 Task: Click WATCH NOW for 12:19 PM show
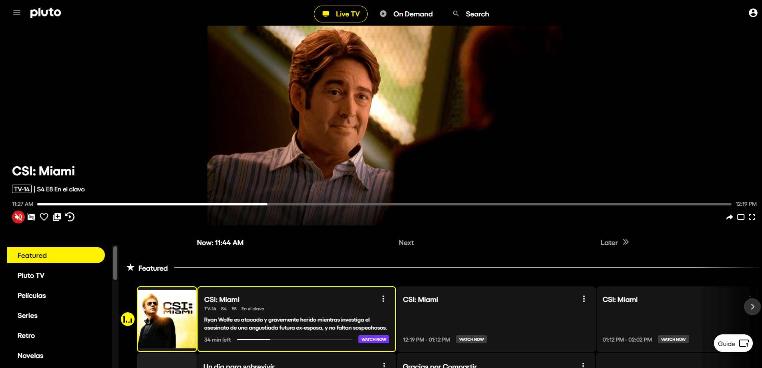[471, 339]
